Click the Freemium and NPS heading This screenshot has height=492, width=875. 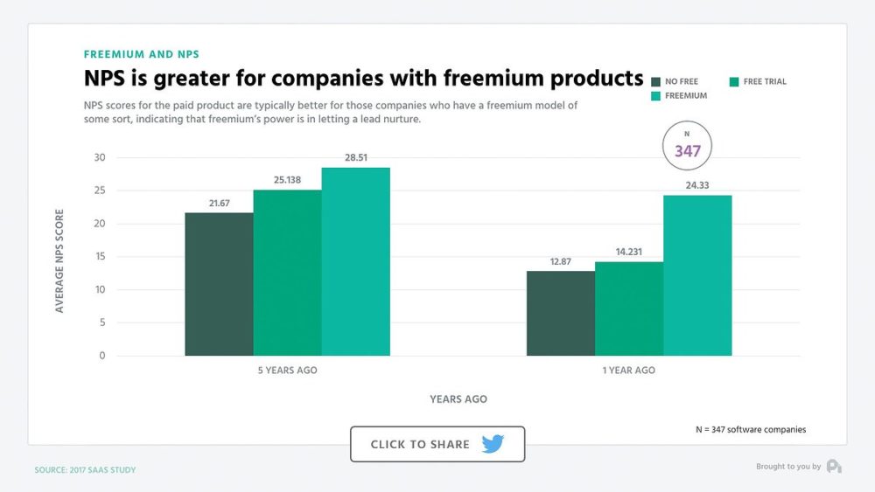pyautogui.click(x=141, y=54)
